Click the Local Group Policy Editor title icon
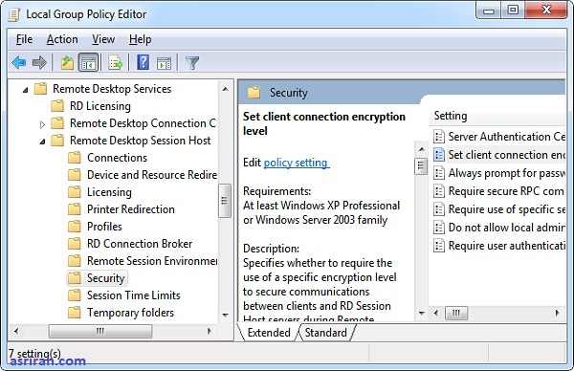574x371 pixels. pos(14,14)
